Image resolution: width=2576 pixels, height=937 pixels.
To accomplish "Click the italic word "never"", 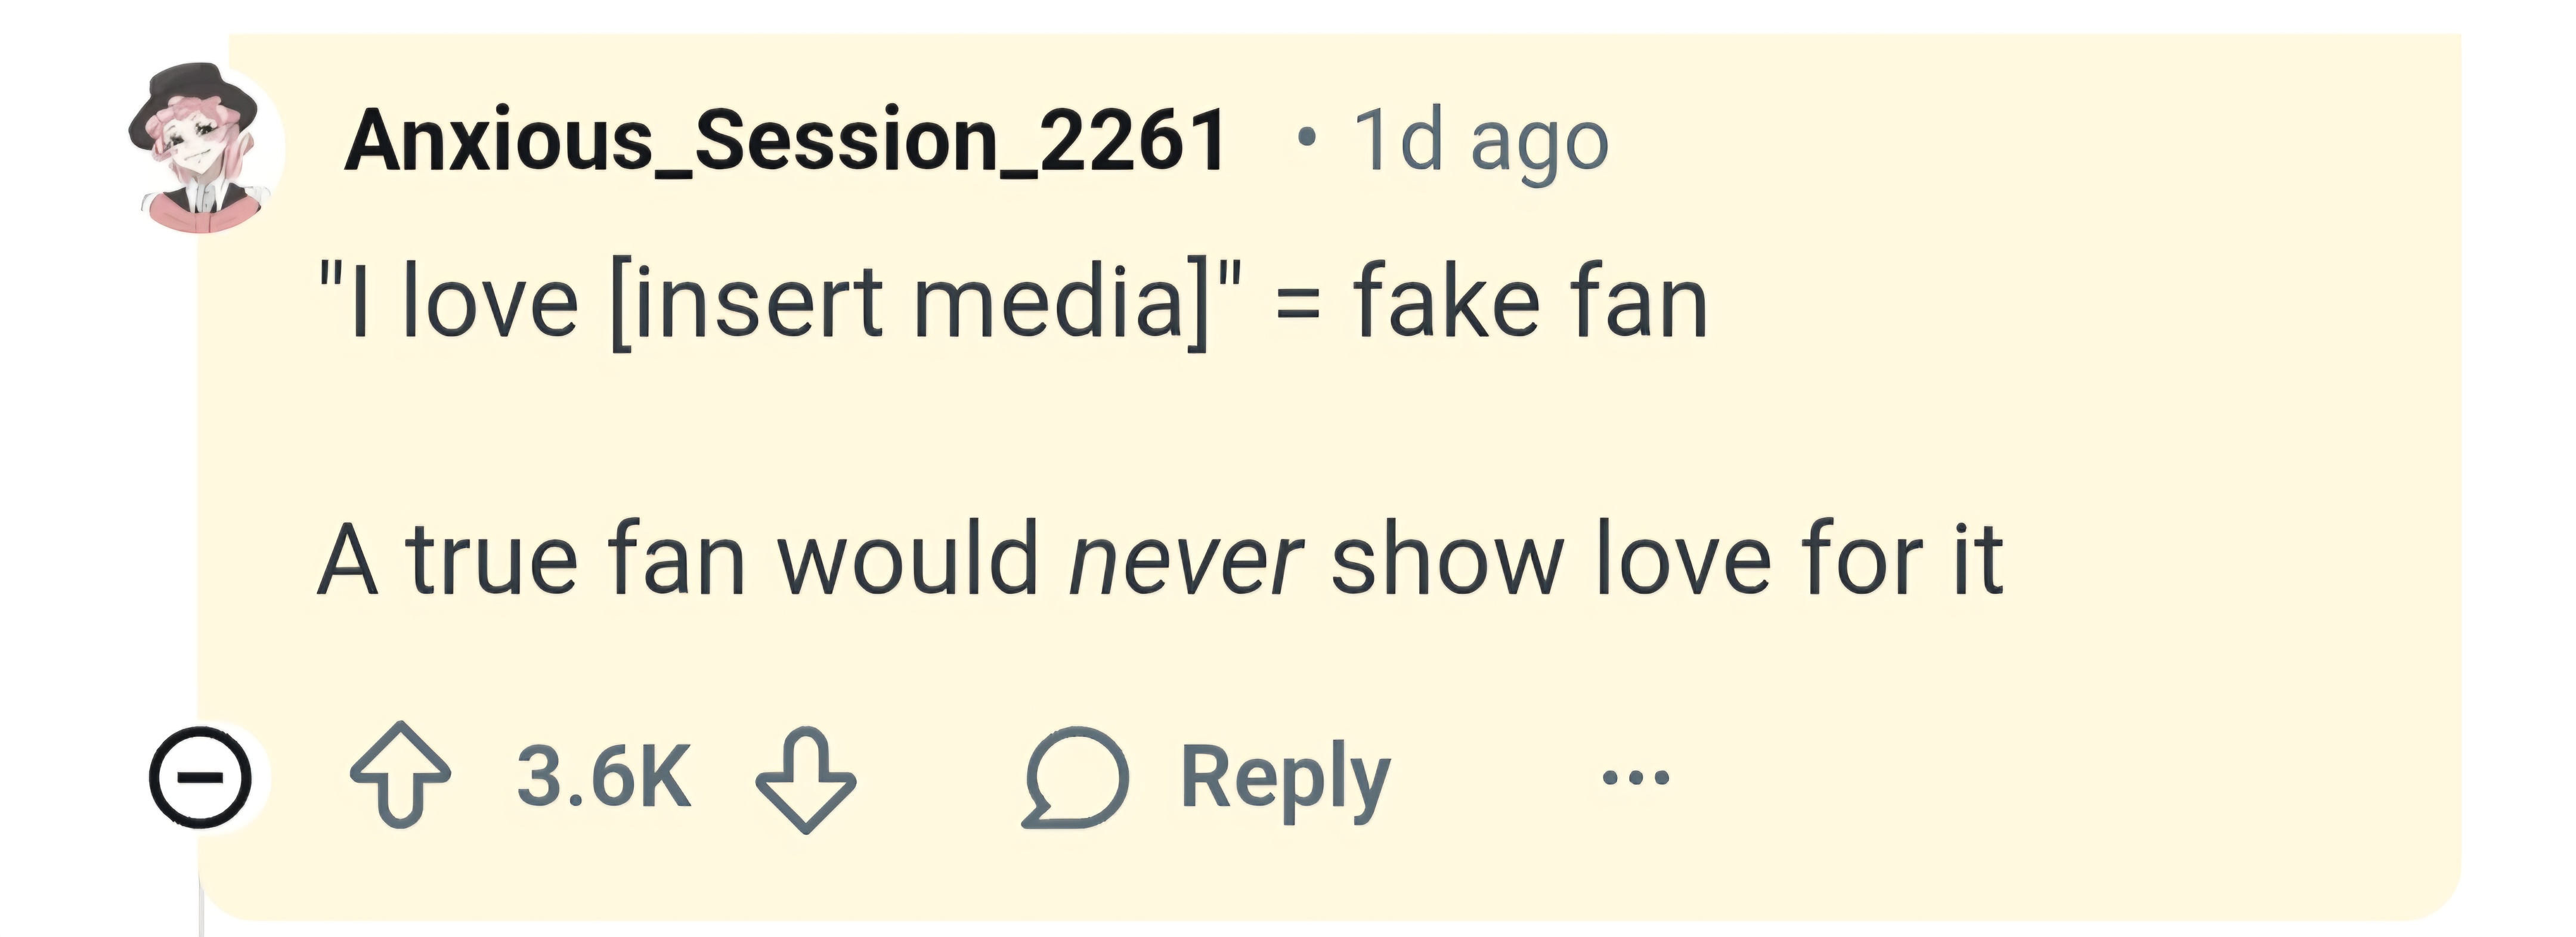I will pos(1185,560).
